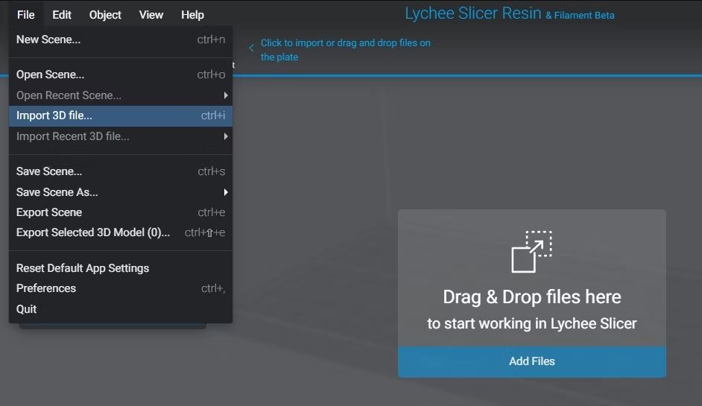
Task: Select Open Scene menu entry
Action: 121,74
